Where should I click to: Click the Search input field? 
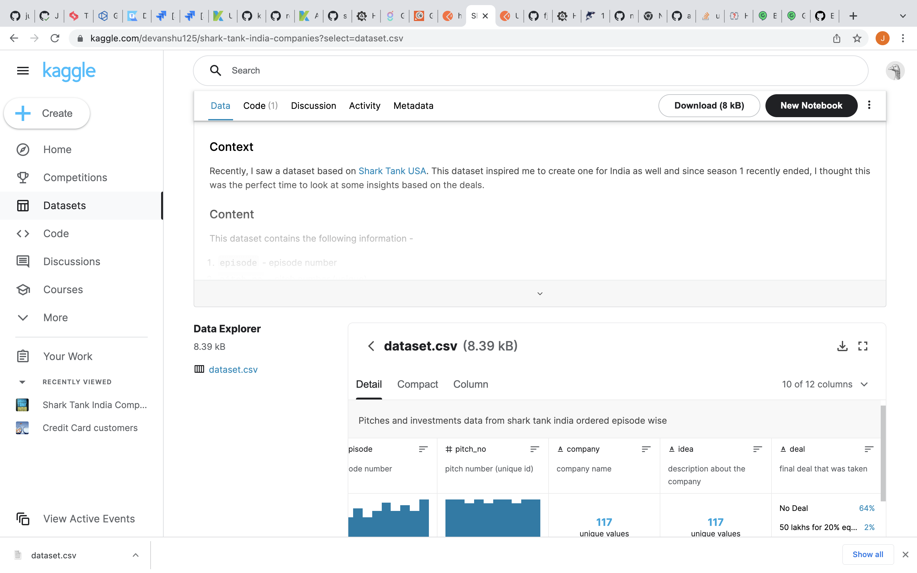click(530, 70)
